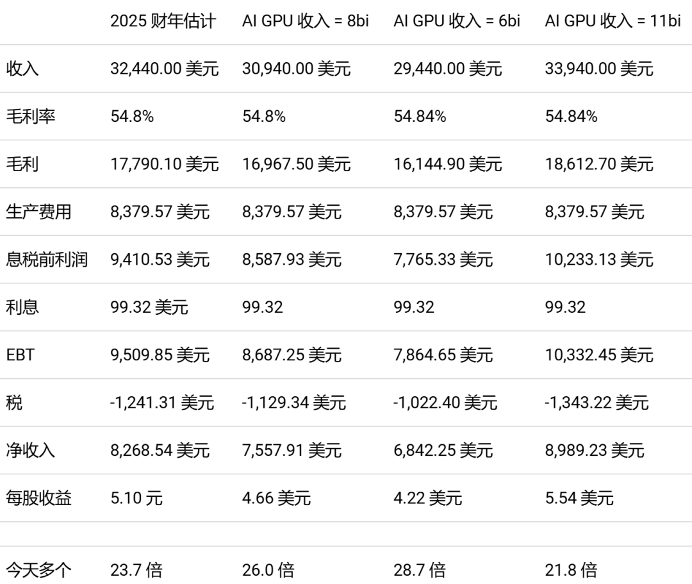Image resolution: width=692 pixels, height=584 pixels.
Task: Select the 16,967.50 美元 gross profit cell
Action: click(x=296, y=163)
